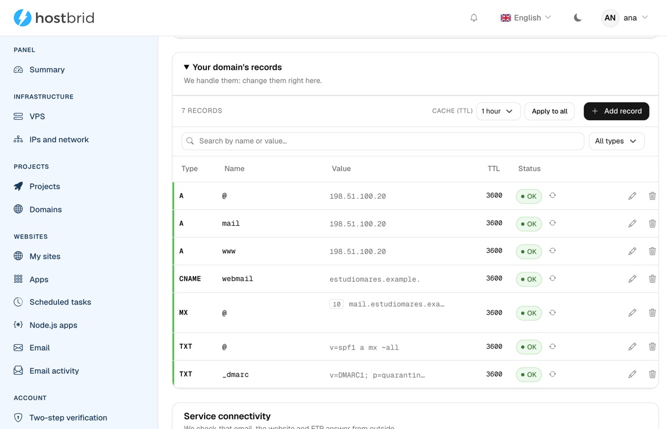This screenshot has width=667, height=429.
Task: Open Apps in the sidebar
Action: pyautogui.click(x=38, y=279)
